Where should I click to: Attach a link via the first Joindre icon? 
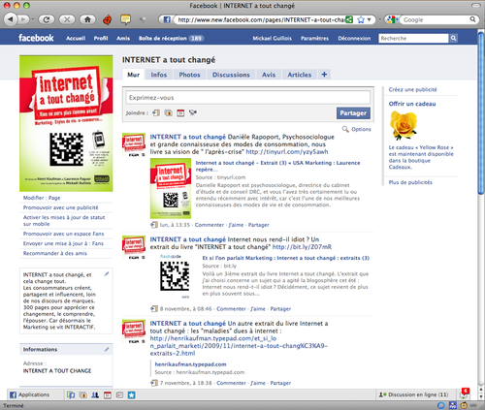pos(156,112)
